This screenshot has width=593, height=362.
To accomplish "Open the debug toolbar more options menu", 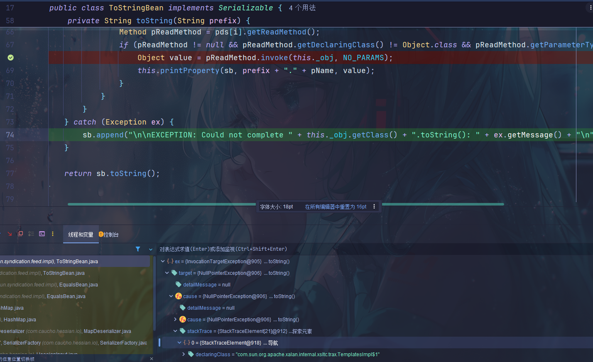I will click(x=53, y=234).
